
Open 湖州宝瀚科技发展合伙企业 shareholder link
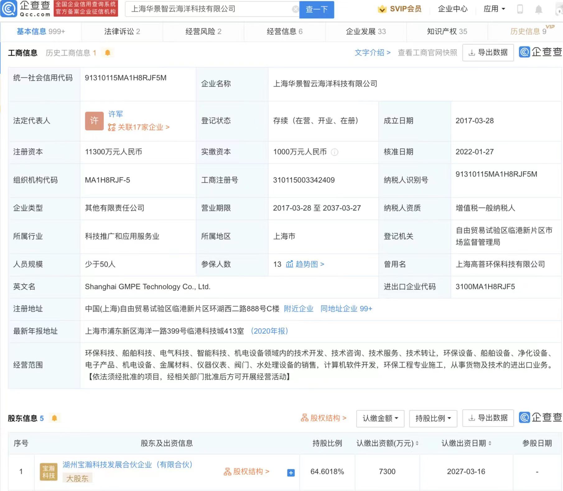[128, 465]
